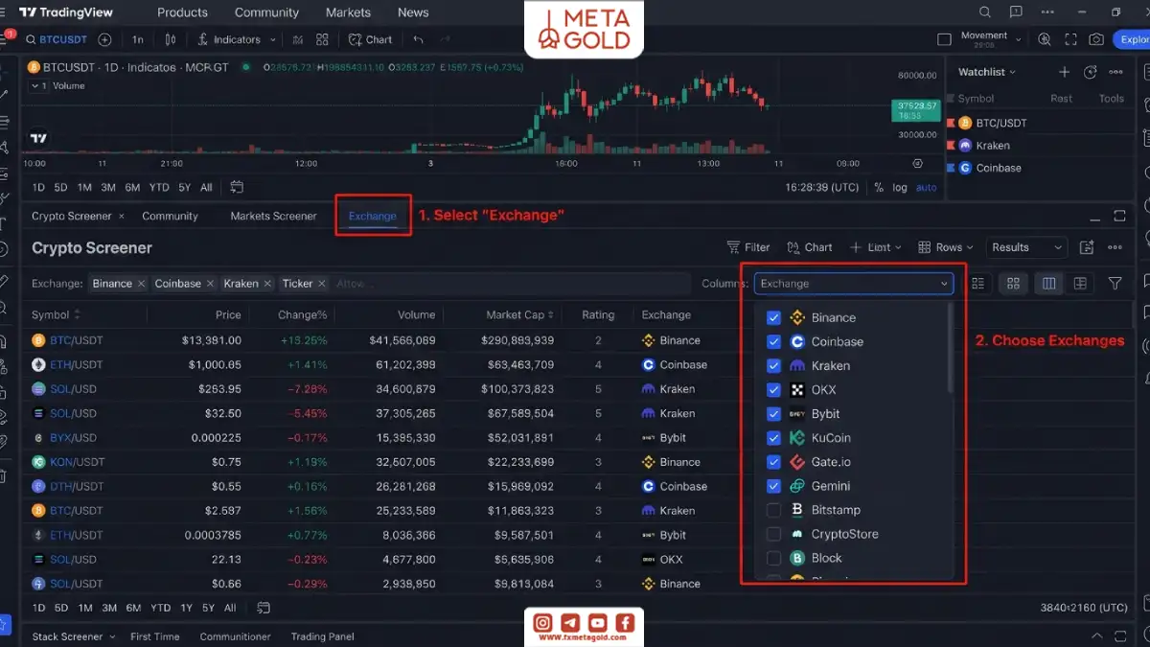Uncheck the Coinbase exchange checkbox
This screenshot has width=1150, height=647.
click(773, 341)
